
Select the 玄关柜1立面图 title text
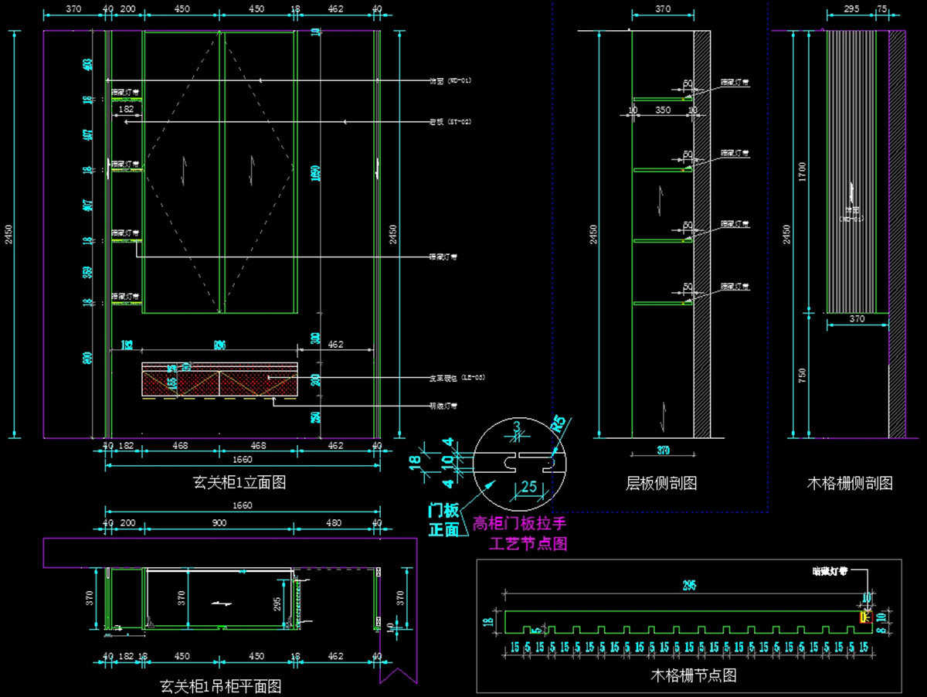coord(239,483)
